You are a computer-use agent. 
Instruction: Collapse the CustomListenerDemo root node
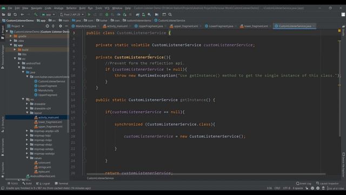tap(7, 31)
